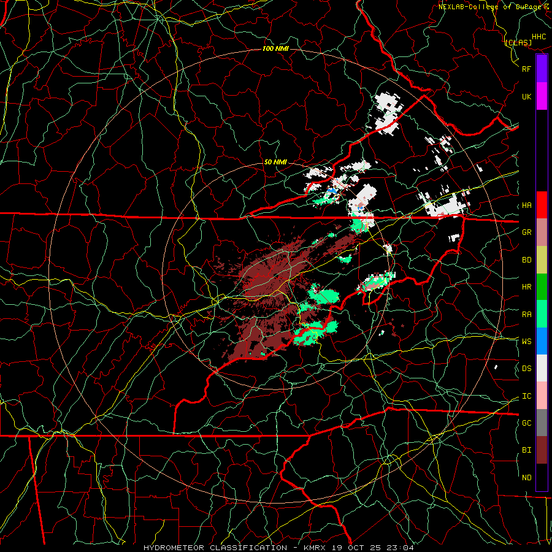Select the BD big drops legend color
Screen dimensions: 552x552
pyautogui.click(x=542, y=260)
